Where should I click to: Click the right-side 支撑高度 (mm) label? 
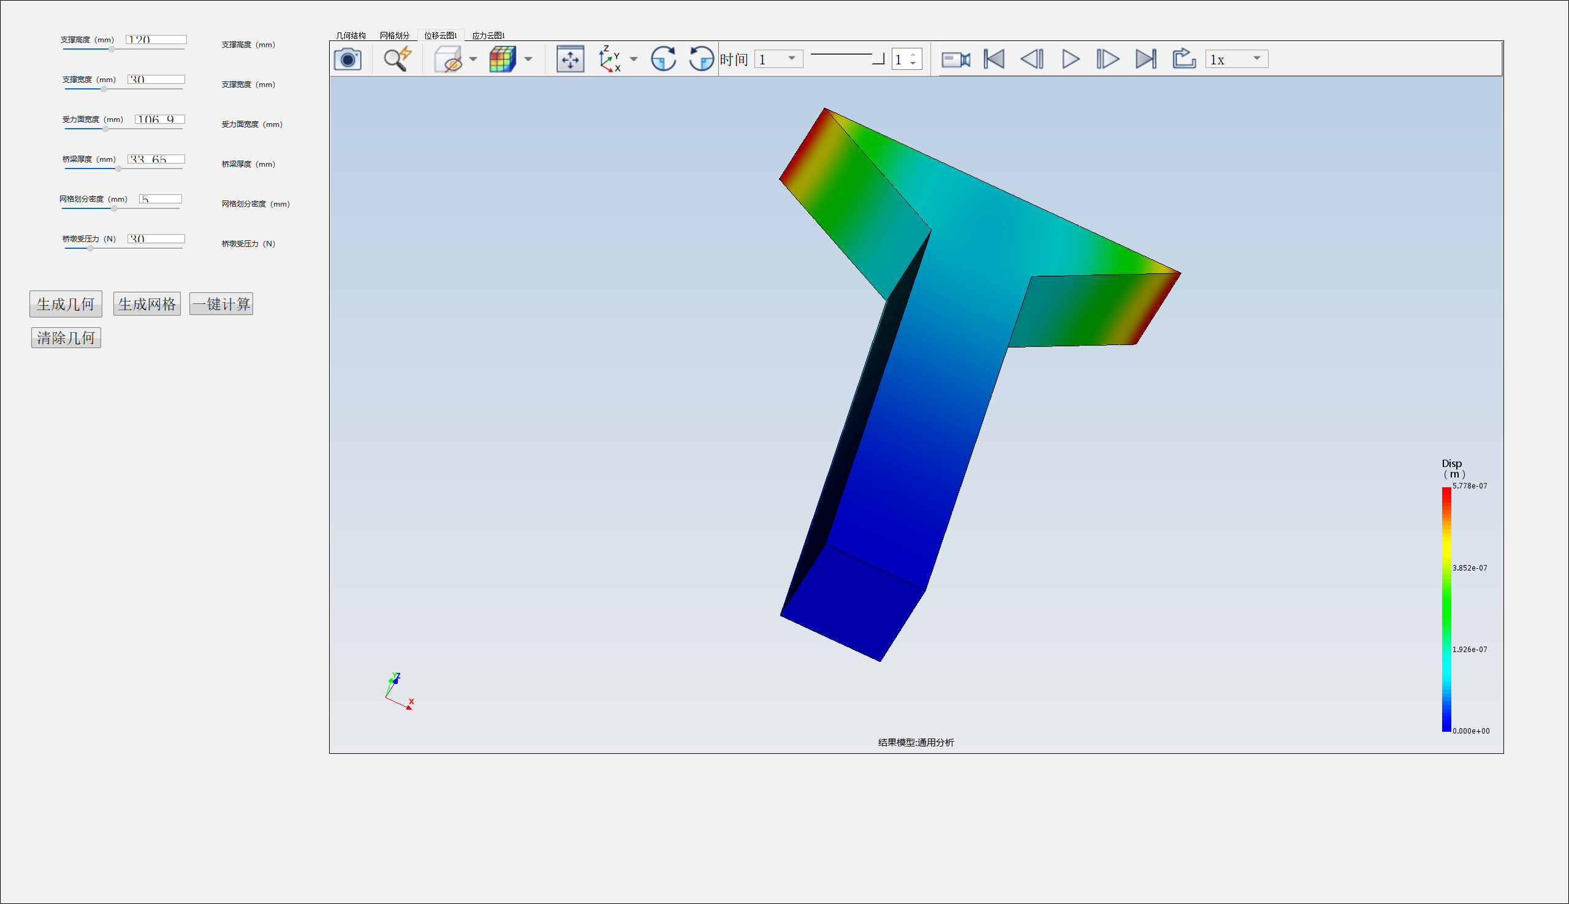pyautogui.click(x=248, y=45)
